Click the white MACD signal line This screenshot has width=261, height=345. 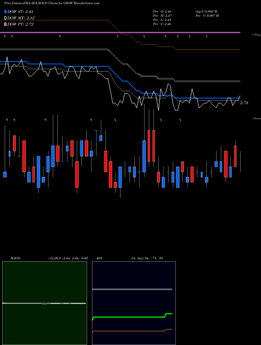click(44, 303)
